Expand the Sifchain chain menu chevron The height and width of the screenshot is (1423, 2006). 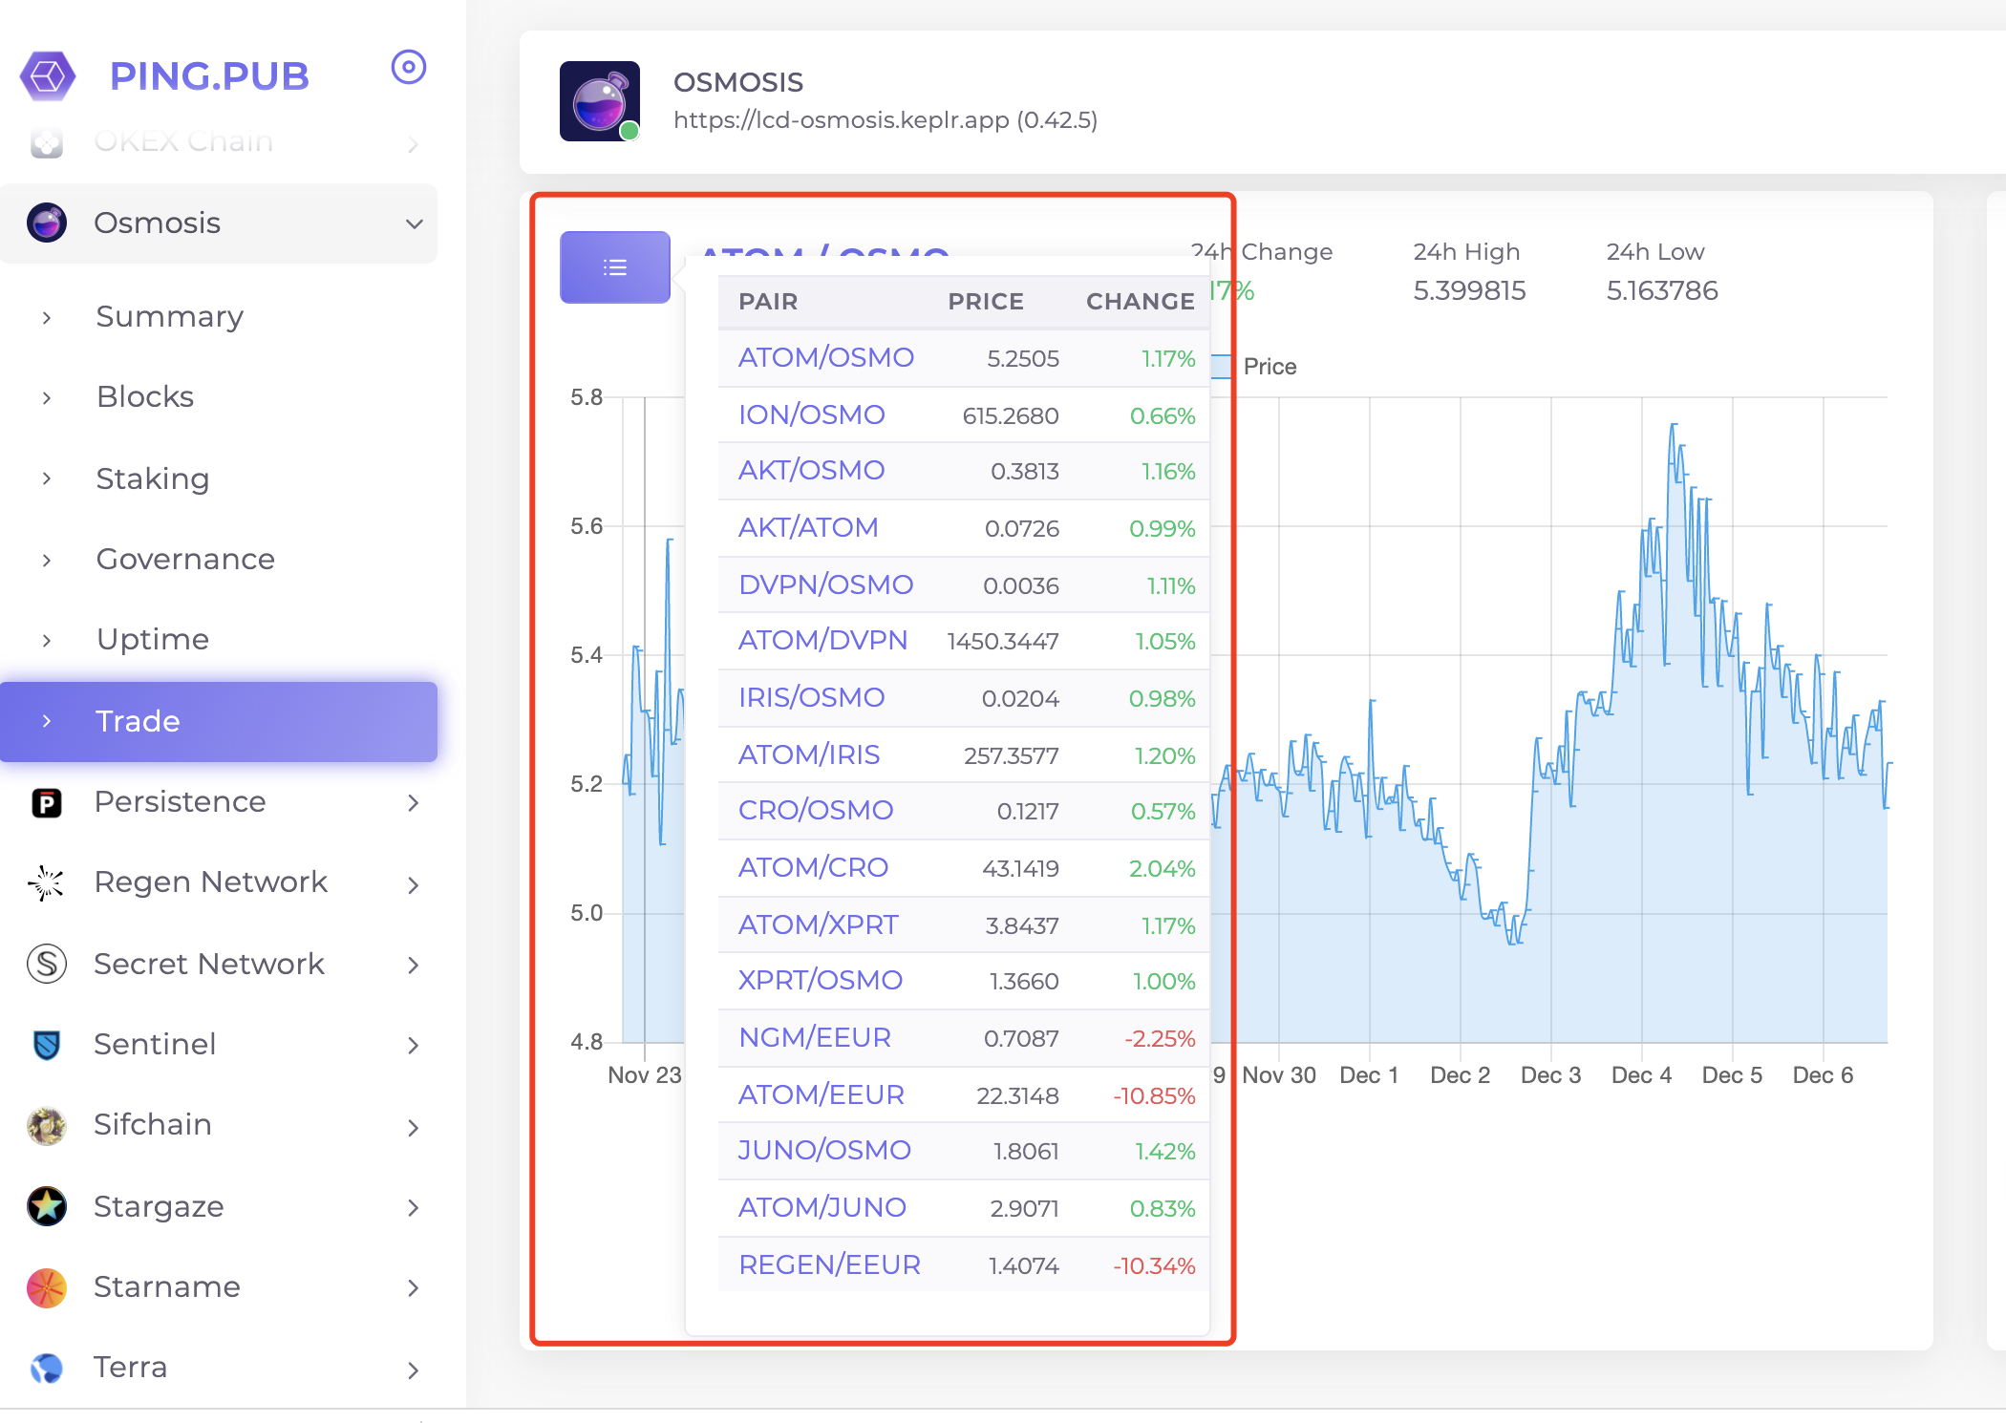click(413, 1127)
